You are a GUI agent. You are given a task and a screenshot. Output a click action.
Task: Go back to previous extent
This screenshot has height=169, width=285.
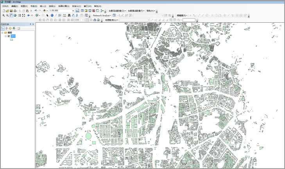pyautogui.click(x=29, y=16)
